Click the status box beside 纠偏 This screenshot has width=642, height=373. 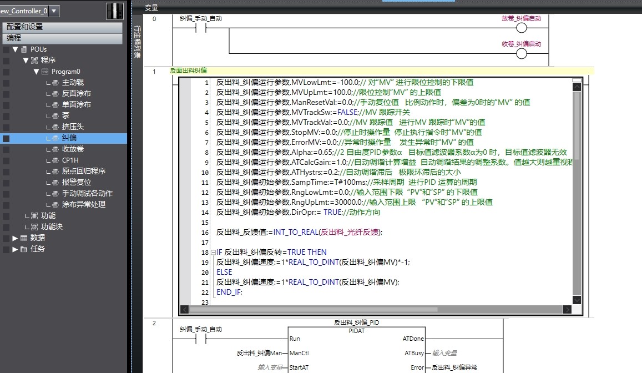6,138
